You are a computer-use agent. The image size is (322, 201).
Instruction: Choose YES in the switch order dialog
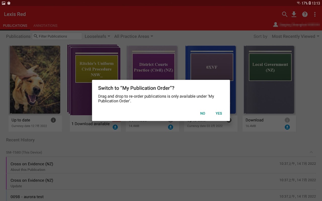[x=219, y=113]
